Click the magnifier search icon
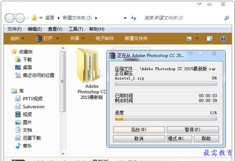Screen dimensions: 235x161 pos(226,18)
